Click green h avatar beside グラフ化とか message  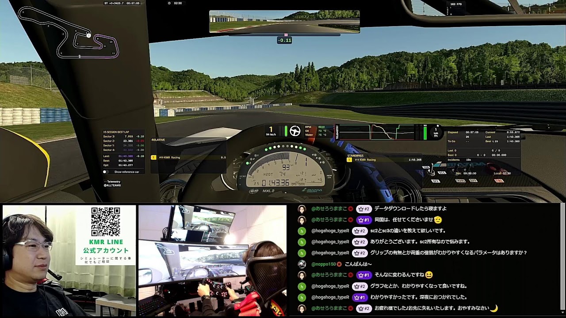click(302, 286)
